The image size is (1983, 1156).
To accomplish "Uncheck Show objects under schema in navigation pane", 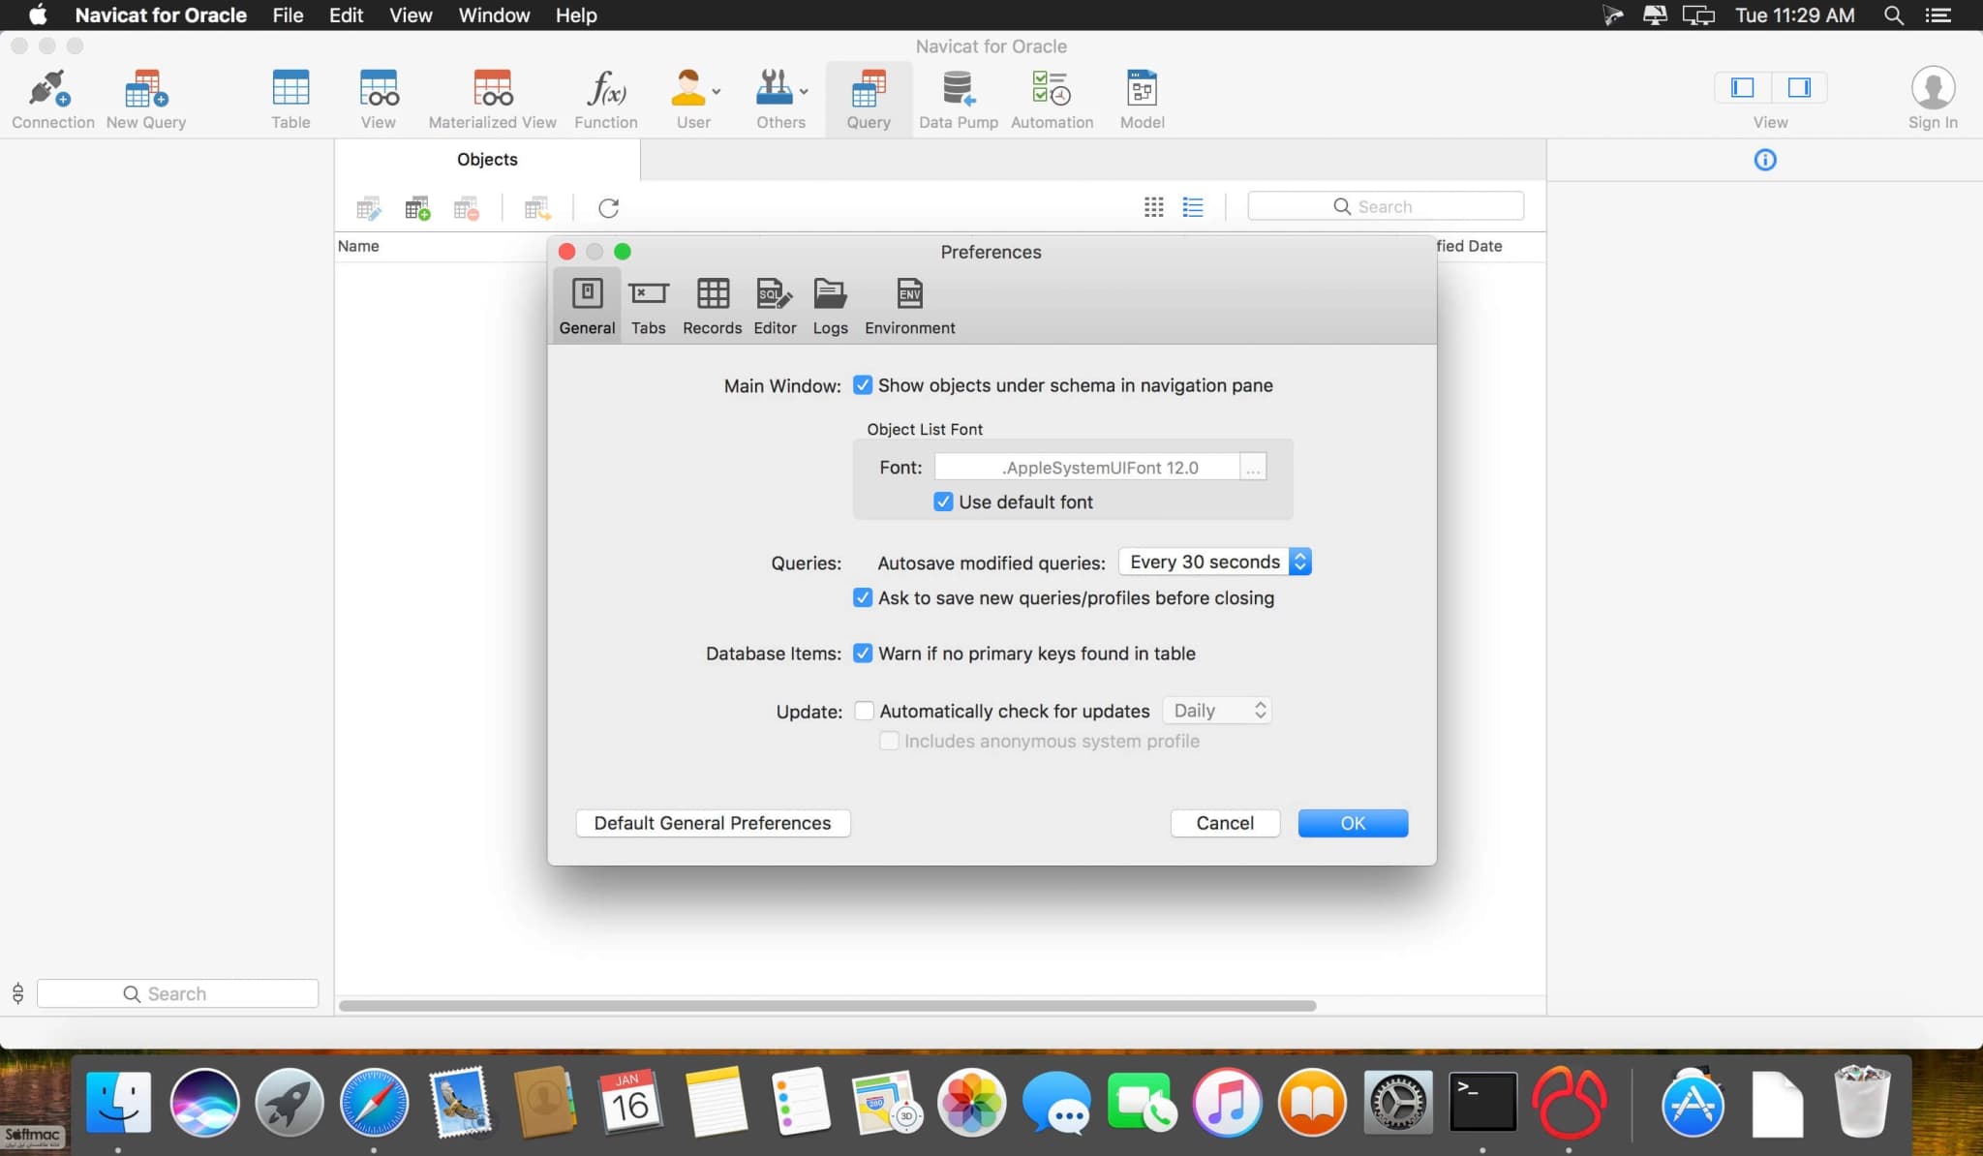I will click(862, 385).
